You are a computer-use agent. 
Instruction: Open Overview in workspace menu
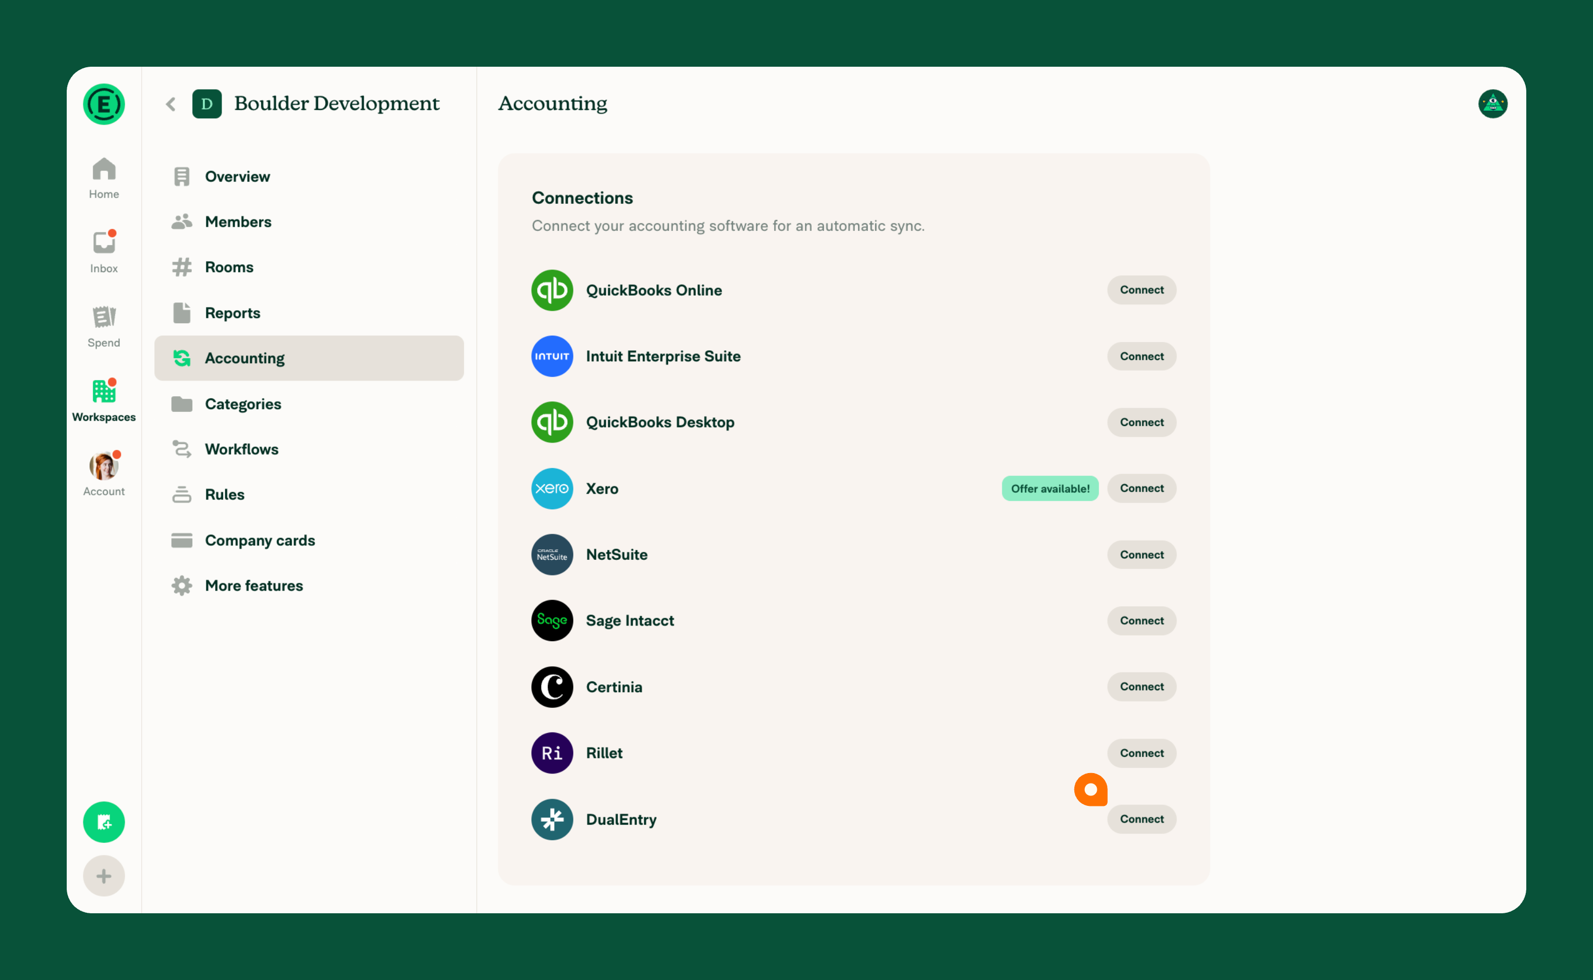click(309, 176)
